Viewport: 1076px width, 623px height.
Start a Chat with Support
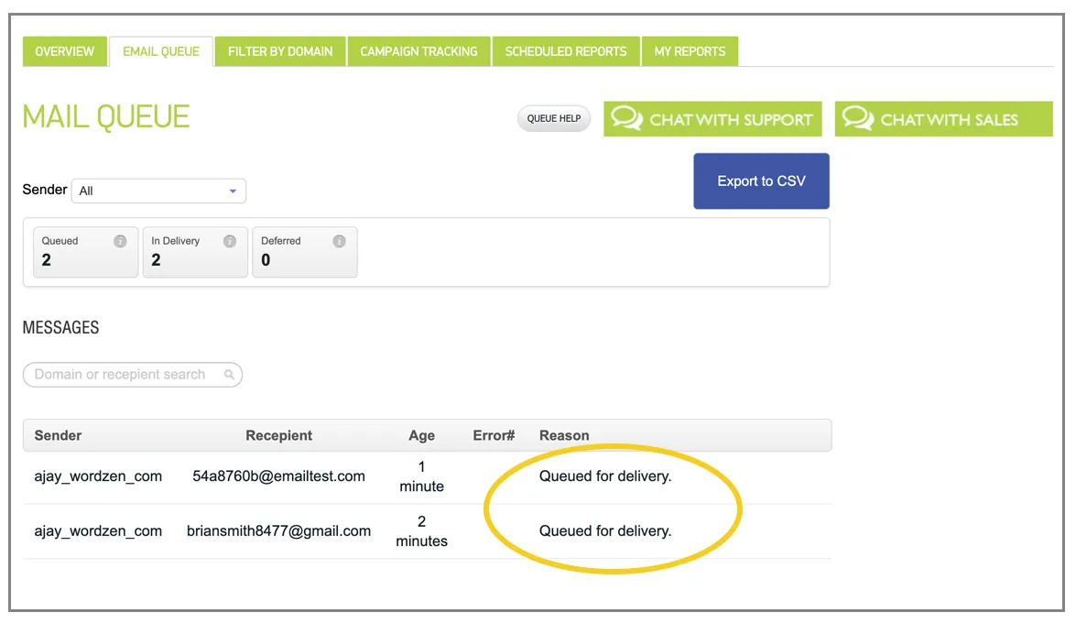[712, 119]
